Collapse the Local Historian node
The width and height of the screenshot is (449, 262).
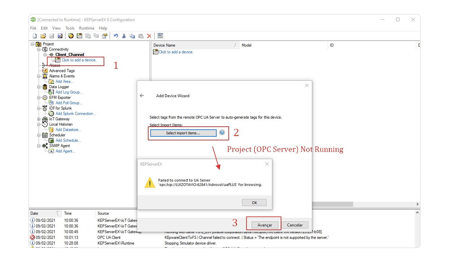tap(39, 124)
